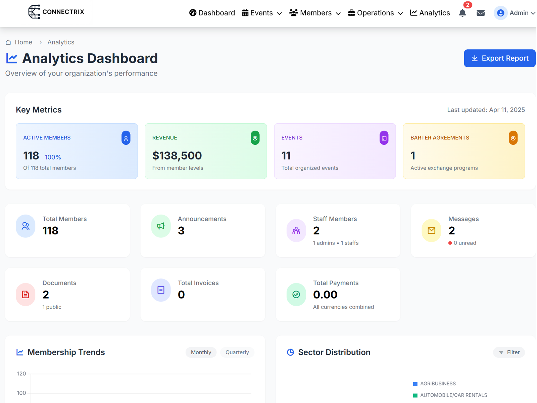This screenshot has height=403, width=537.
Task: Click 'Total organized events' text
Action: pyautogui.click(x=310, y=168)
